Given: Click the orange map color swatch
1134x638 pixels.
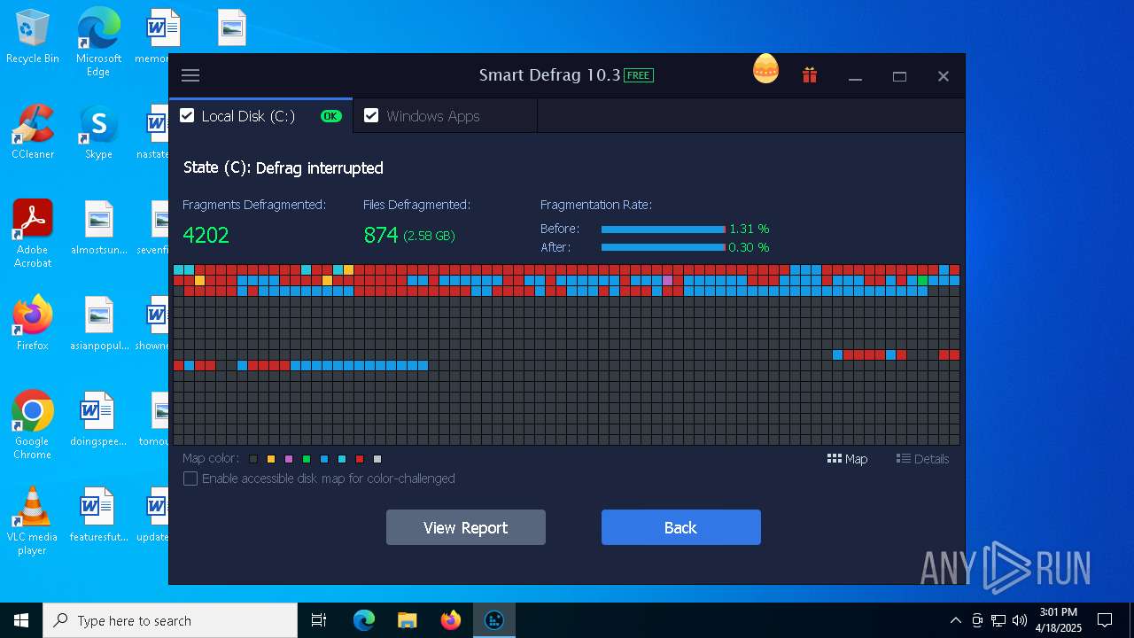Looking at the screenshot, I should [x=271, y=459].
